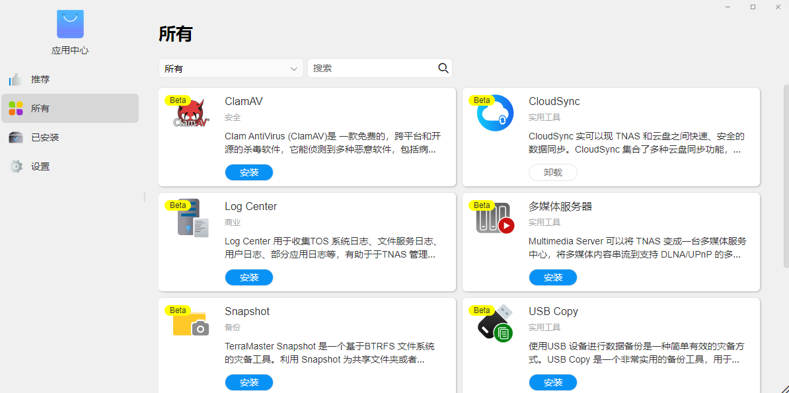
Task: Click the Beta badge on 多媒体服务器
Action: tap(482, 205)
